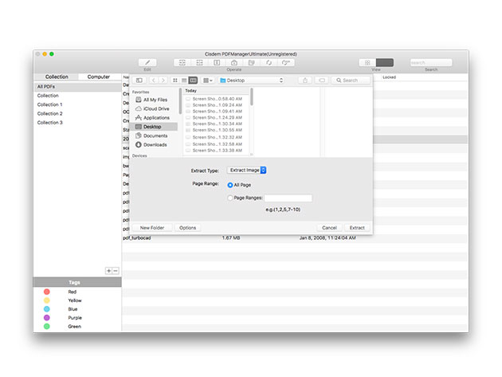This screenshot has height=377, width=502.
Task: Switch to the dark list View mode
Action: [385, 62]
